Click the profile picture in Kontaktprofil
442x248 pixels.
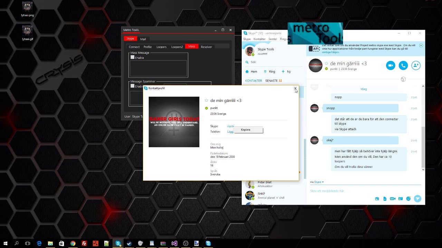(174, 122)
